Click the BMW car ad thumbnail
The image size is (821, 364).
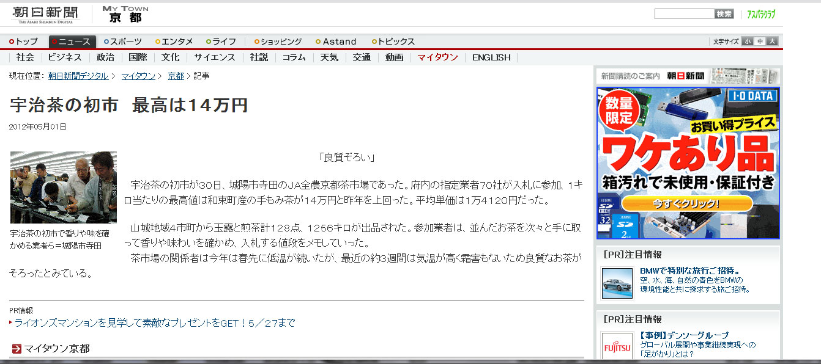pos(617,283)
